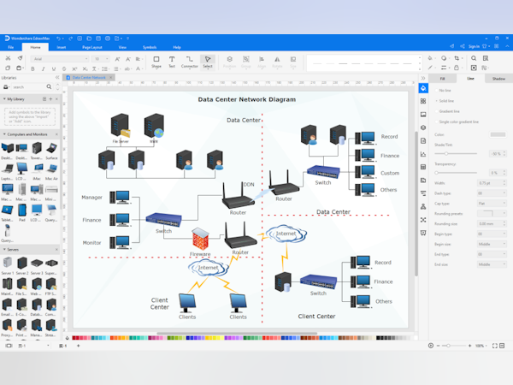513x385 pixels.
Task: Open the Find magnifier tool in ribbon
Action: tap(474, 58)
